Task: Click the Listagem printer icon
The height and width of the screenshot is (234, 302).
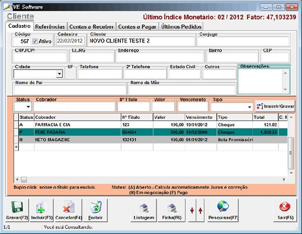Action: [x=144, y=208]
